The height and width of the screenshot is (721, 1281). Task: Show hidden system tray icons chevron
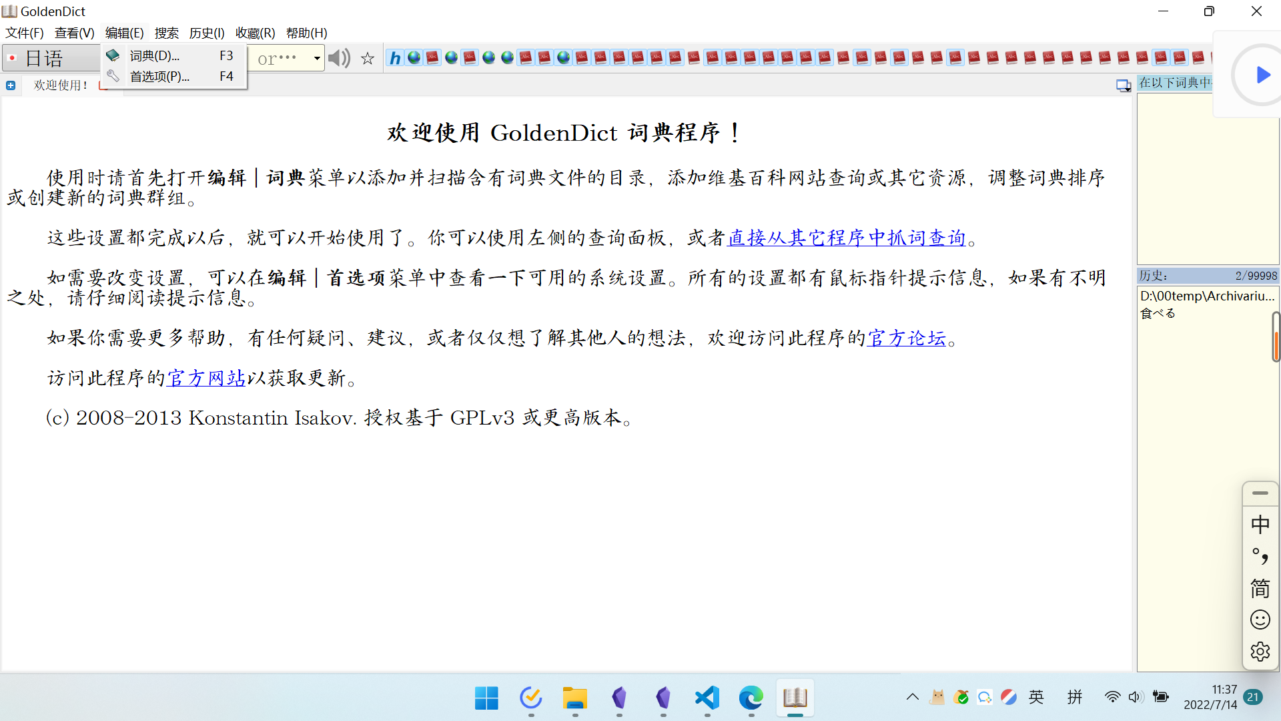pos(912,698)
